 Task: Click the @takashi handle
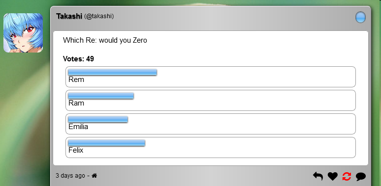point(99,16)
